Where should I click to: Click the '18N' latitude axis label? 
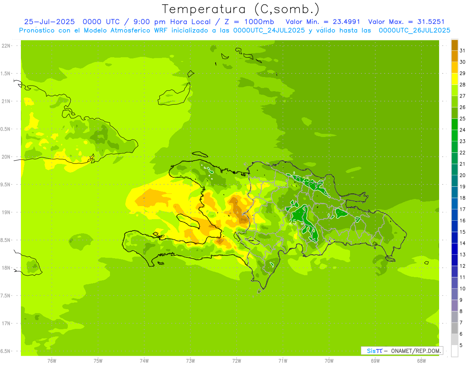6,268
